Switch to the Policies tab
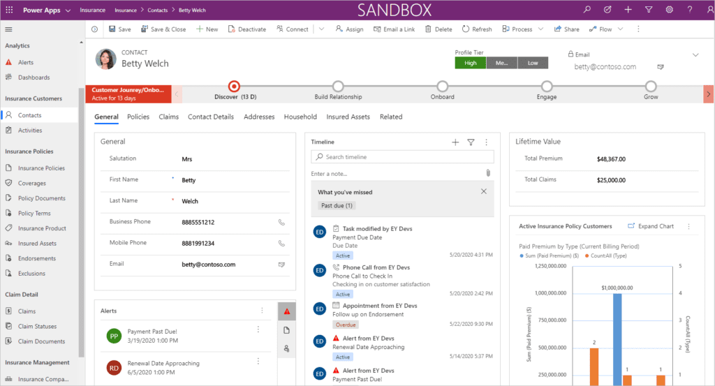Viewport: 715px width, 386px height. 138,117
